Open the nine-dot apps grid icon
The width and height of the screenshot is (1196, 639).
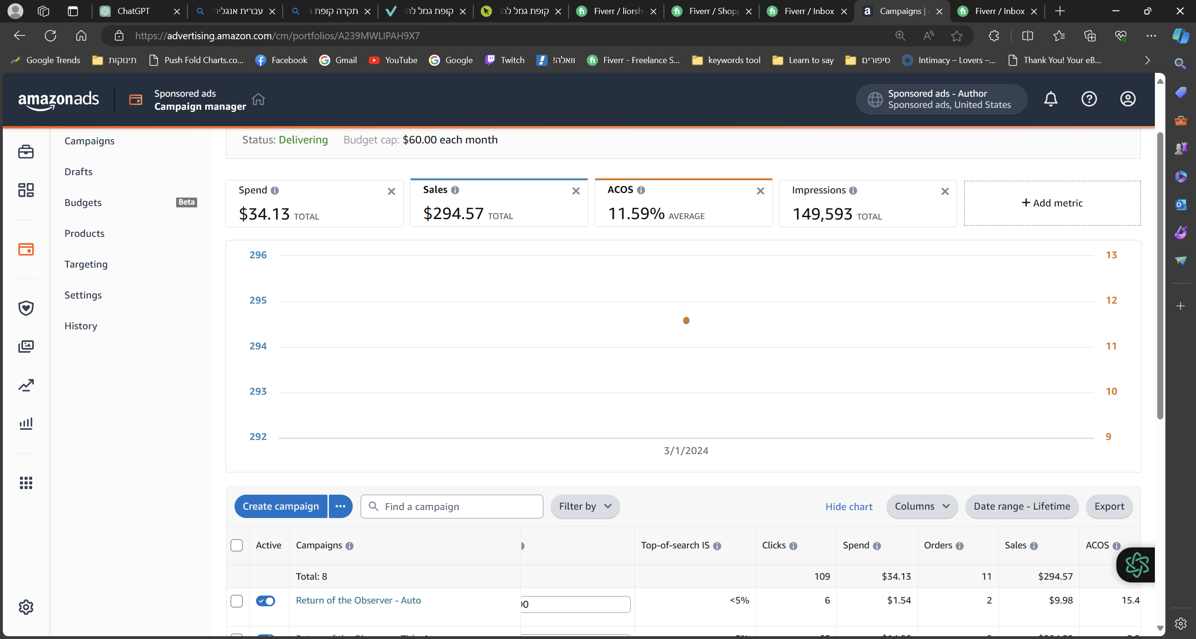coord(26,483)
